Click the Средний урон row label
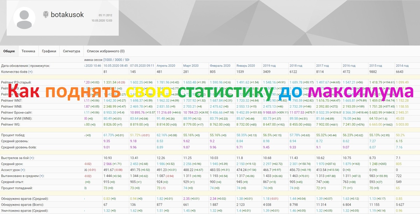The height and width of the screenshot is (214, 420). point(12,164)
